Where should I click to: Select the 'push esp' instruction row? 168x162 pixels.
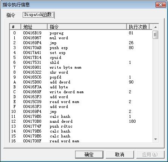coord(81,48)
